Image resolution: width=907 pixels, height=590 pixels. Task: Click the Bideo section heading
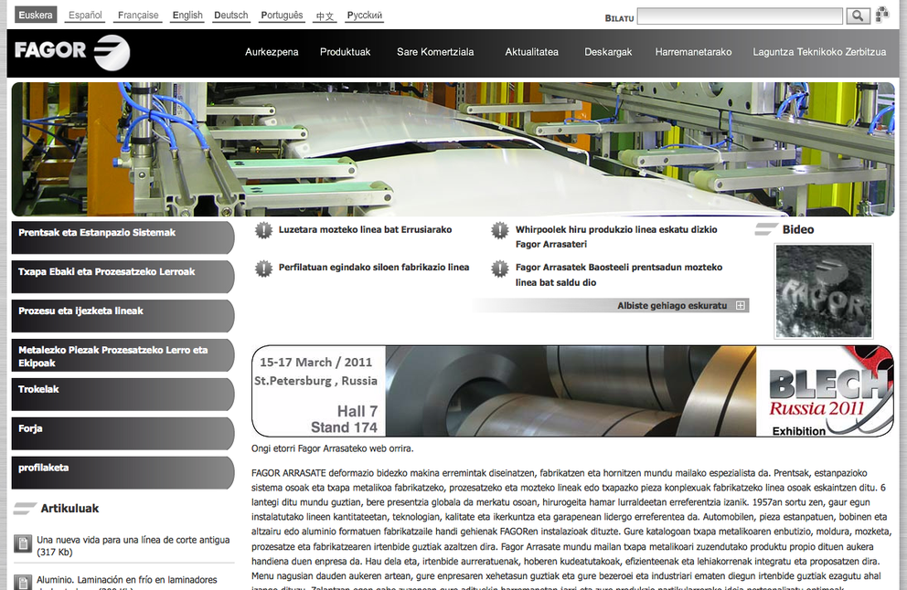(x=797, y=229)
